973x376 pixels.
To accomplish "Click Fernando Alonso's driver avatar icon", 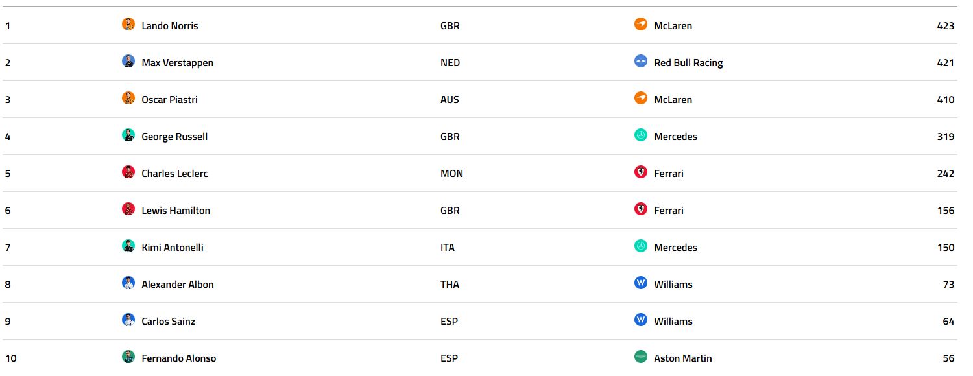I will 128,357.
